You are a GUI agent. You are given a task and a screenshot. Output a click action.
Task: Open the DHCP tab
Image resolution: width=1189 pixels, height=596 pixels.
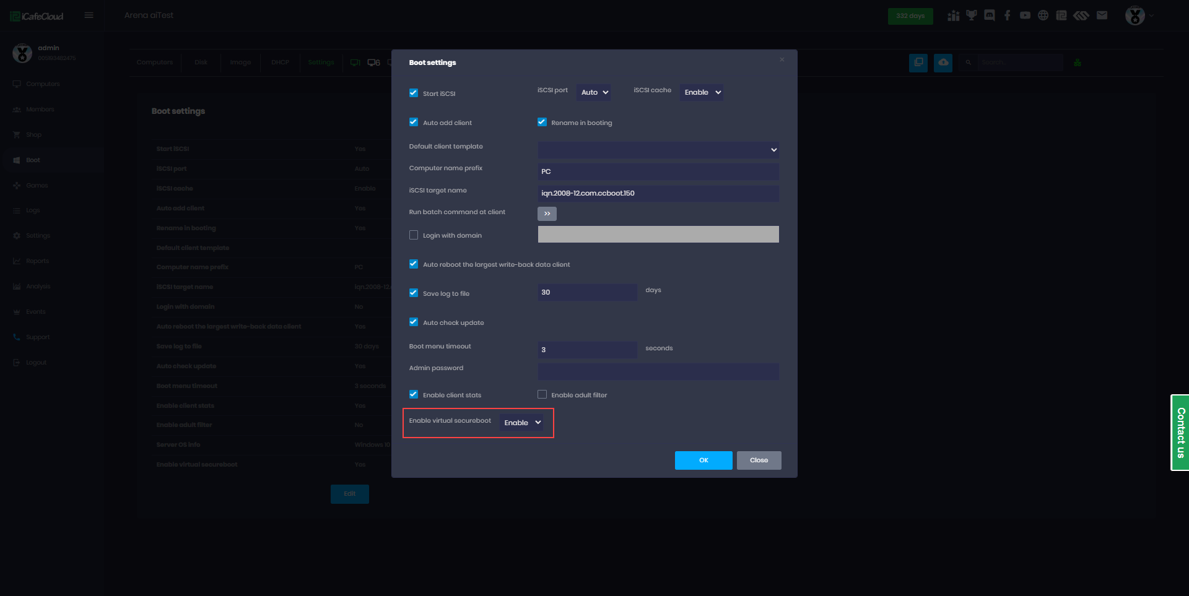[x=280, y=62]
